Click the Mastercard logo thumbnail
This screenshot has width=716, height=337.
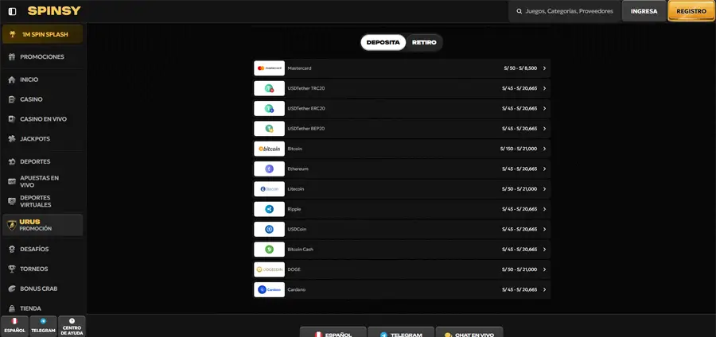pyautogui.click(x=270, y=68)
